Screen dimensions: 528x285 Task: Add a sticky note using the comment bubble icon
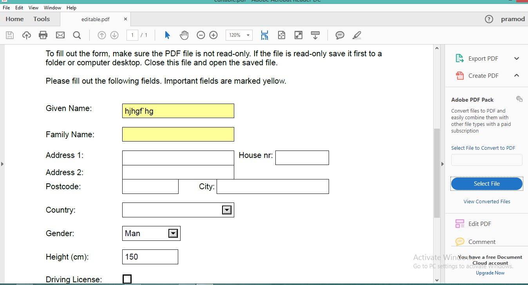(x=339, y=35)
